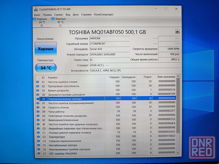Click status dot for Включения/отключения

[38, 120]
